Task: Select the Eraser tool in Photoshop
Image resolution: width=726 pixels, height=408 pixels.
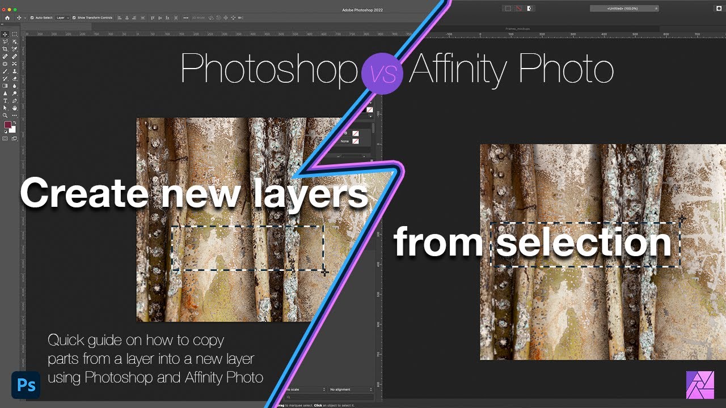Action: (x=14, y=78)
